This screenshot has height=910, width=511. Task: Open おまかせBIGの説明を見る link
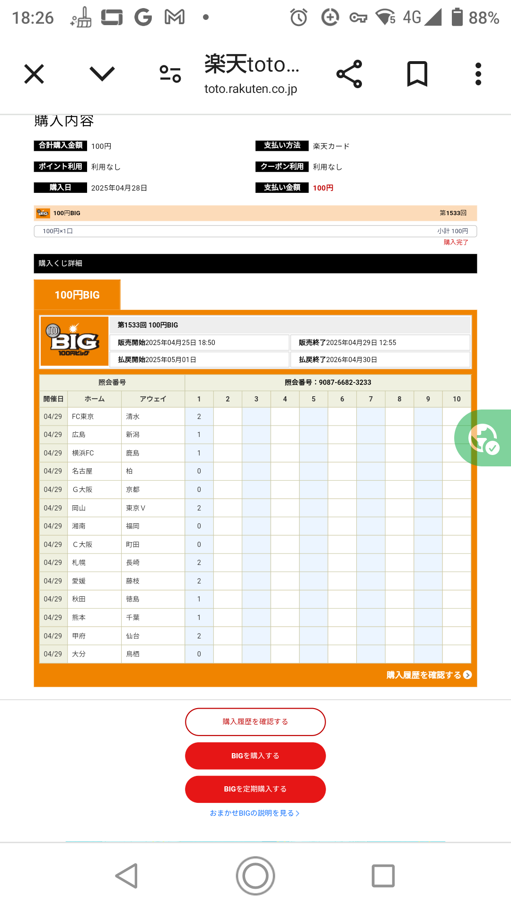(255, 813)
